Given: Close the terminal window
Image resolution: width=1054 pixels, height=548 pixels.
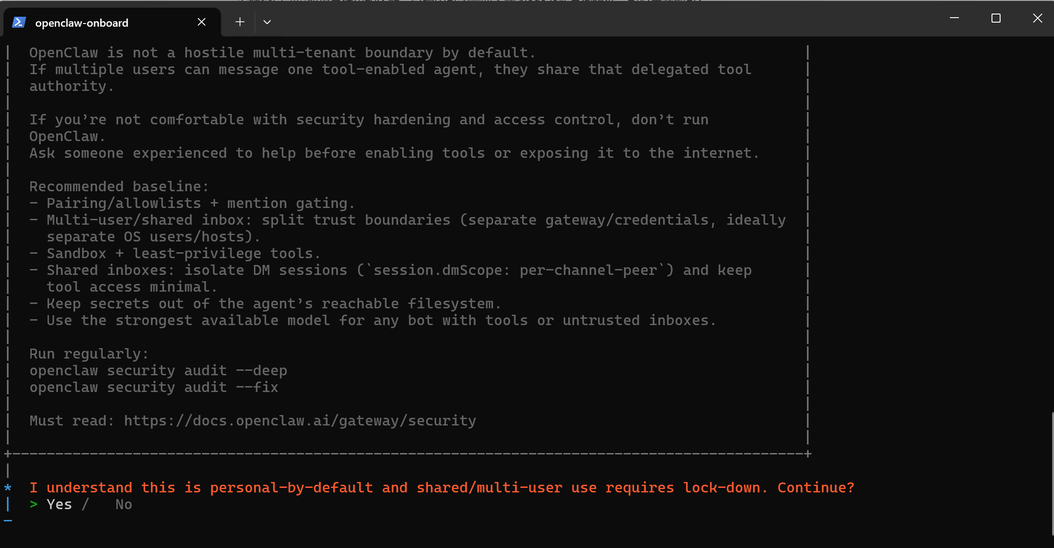Looking at the screenshot, I should tap(1037, 18).
